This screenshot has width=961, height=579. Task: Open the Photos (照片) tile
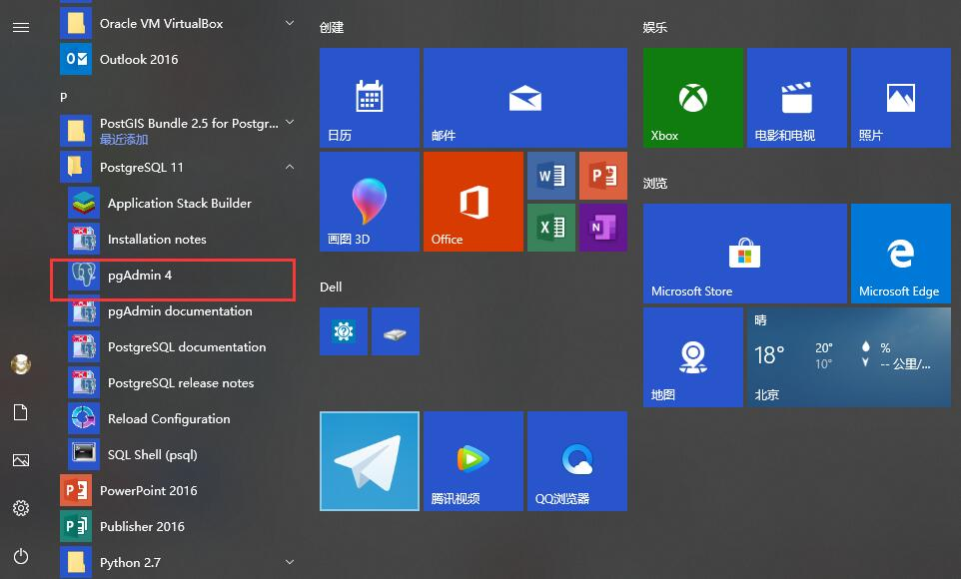[901, 98]
